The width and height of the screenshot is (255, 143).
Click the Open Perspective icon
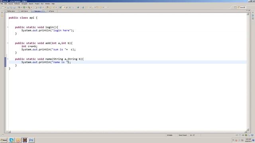(x=235, y=7)
